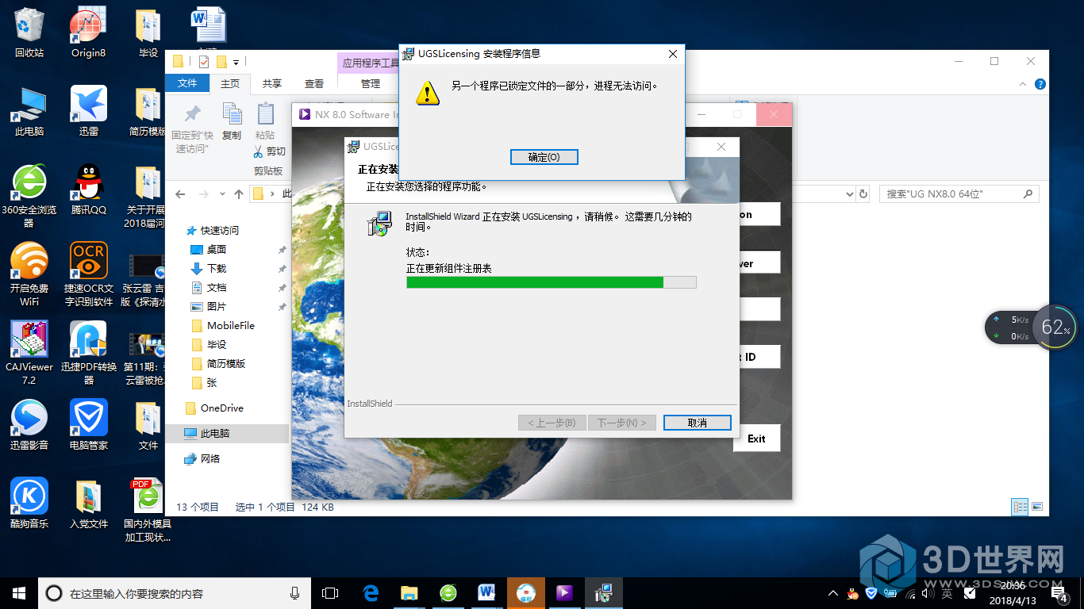Open the quick access toolbar customize dropdown
Image resolution: width=1084 pixels, height=609 pixels.
coord(236,61)
